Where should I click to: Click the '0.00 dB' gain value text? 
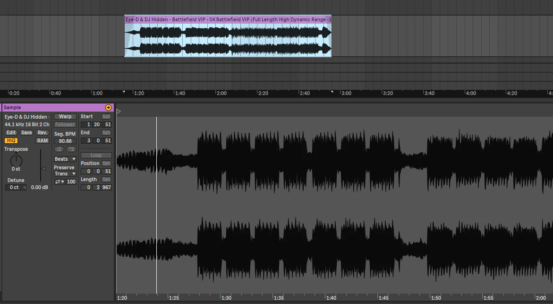coord(40,188)
